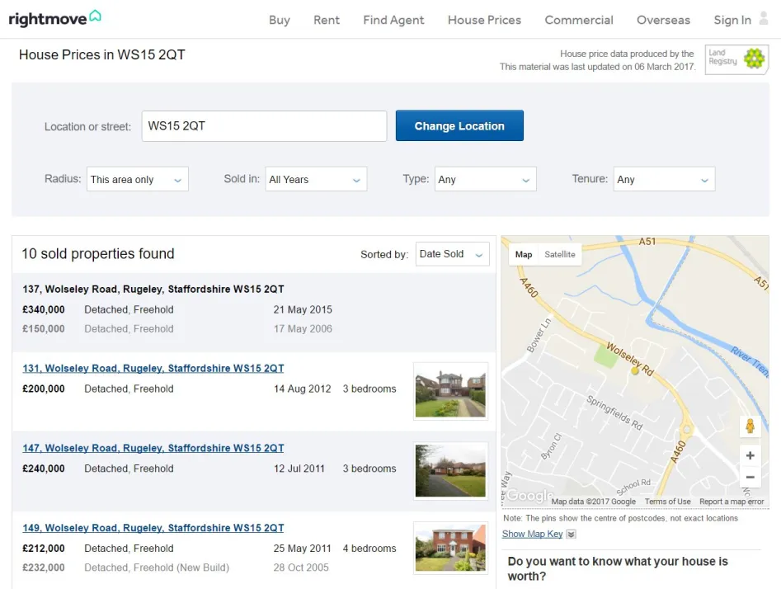This screenshot has height=589, width=781.
Task: Click the Land Registry logo badge
Action: tap(736, 59)
